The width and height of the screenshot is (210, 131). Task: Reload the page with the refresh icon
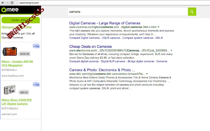pos(12,3)
